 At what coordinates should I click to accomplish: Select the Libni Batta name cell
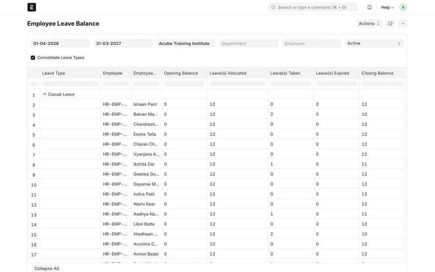(146, 224)
